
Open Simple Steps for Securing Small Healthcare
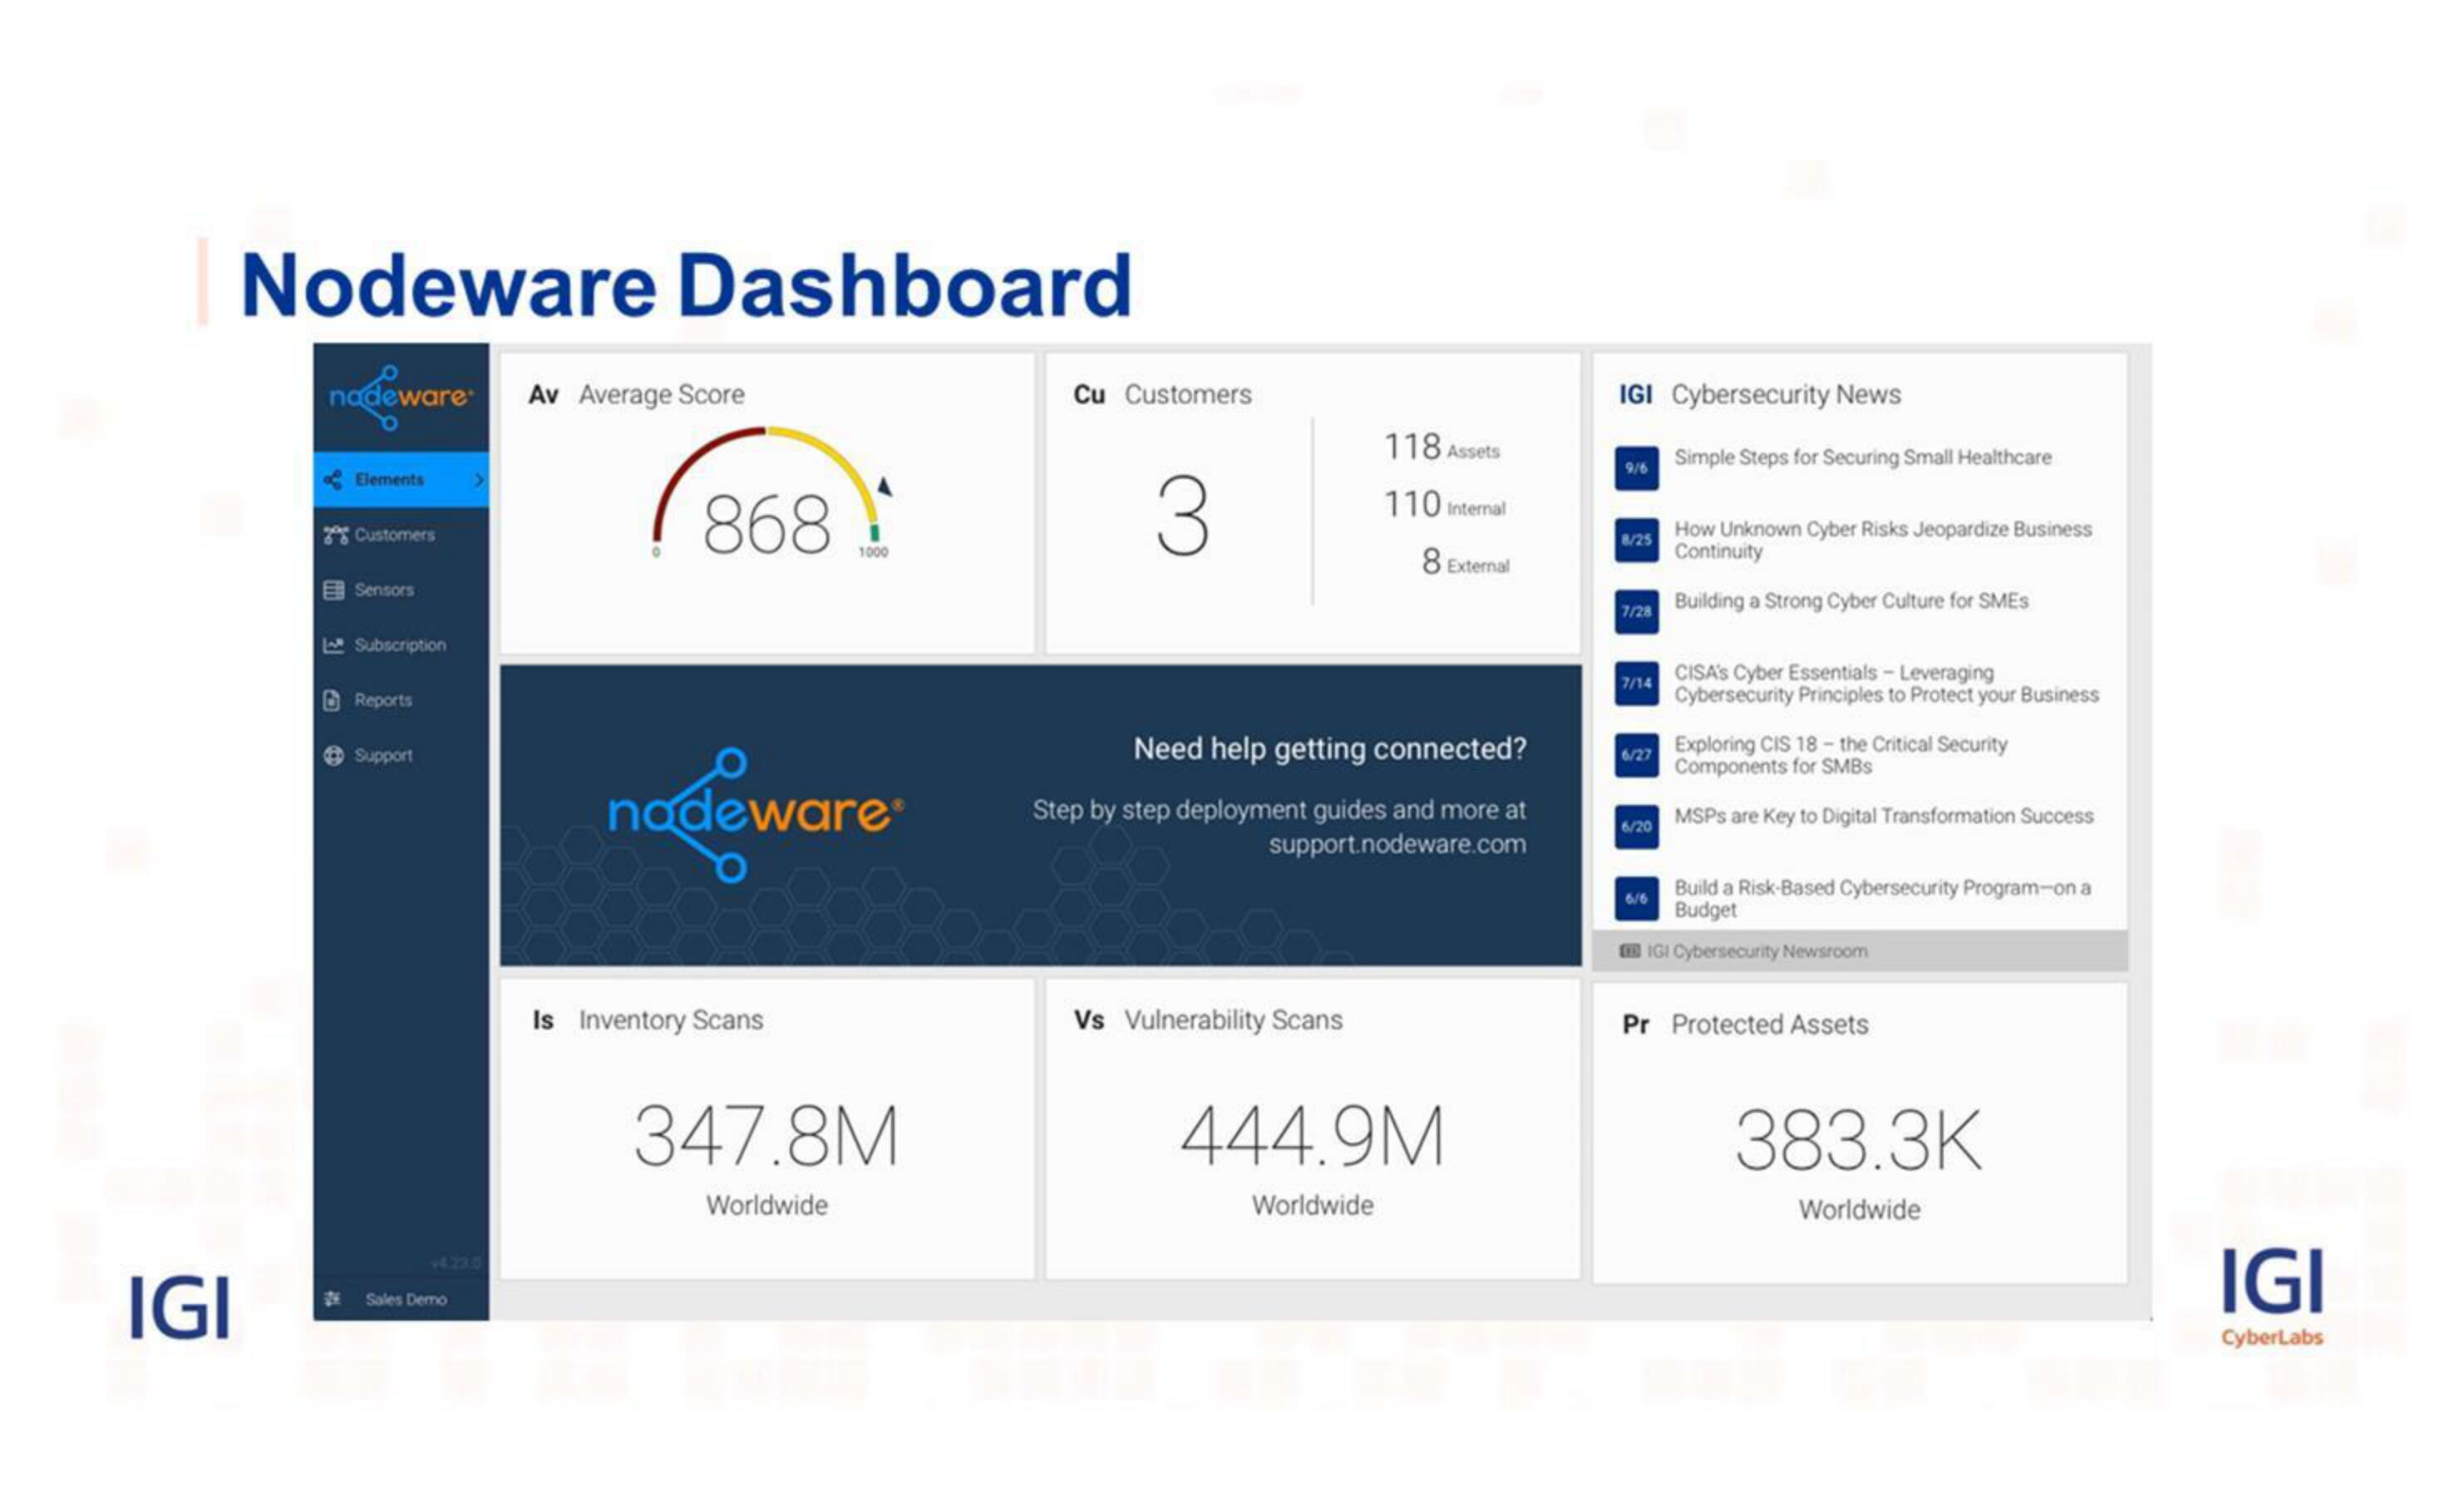(1863, 457)
